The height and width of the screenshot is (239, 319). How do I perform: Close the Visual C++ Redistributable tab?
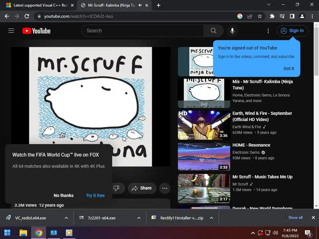tap(72, 5)
